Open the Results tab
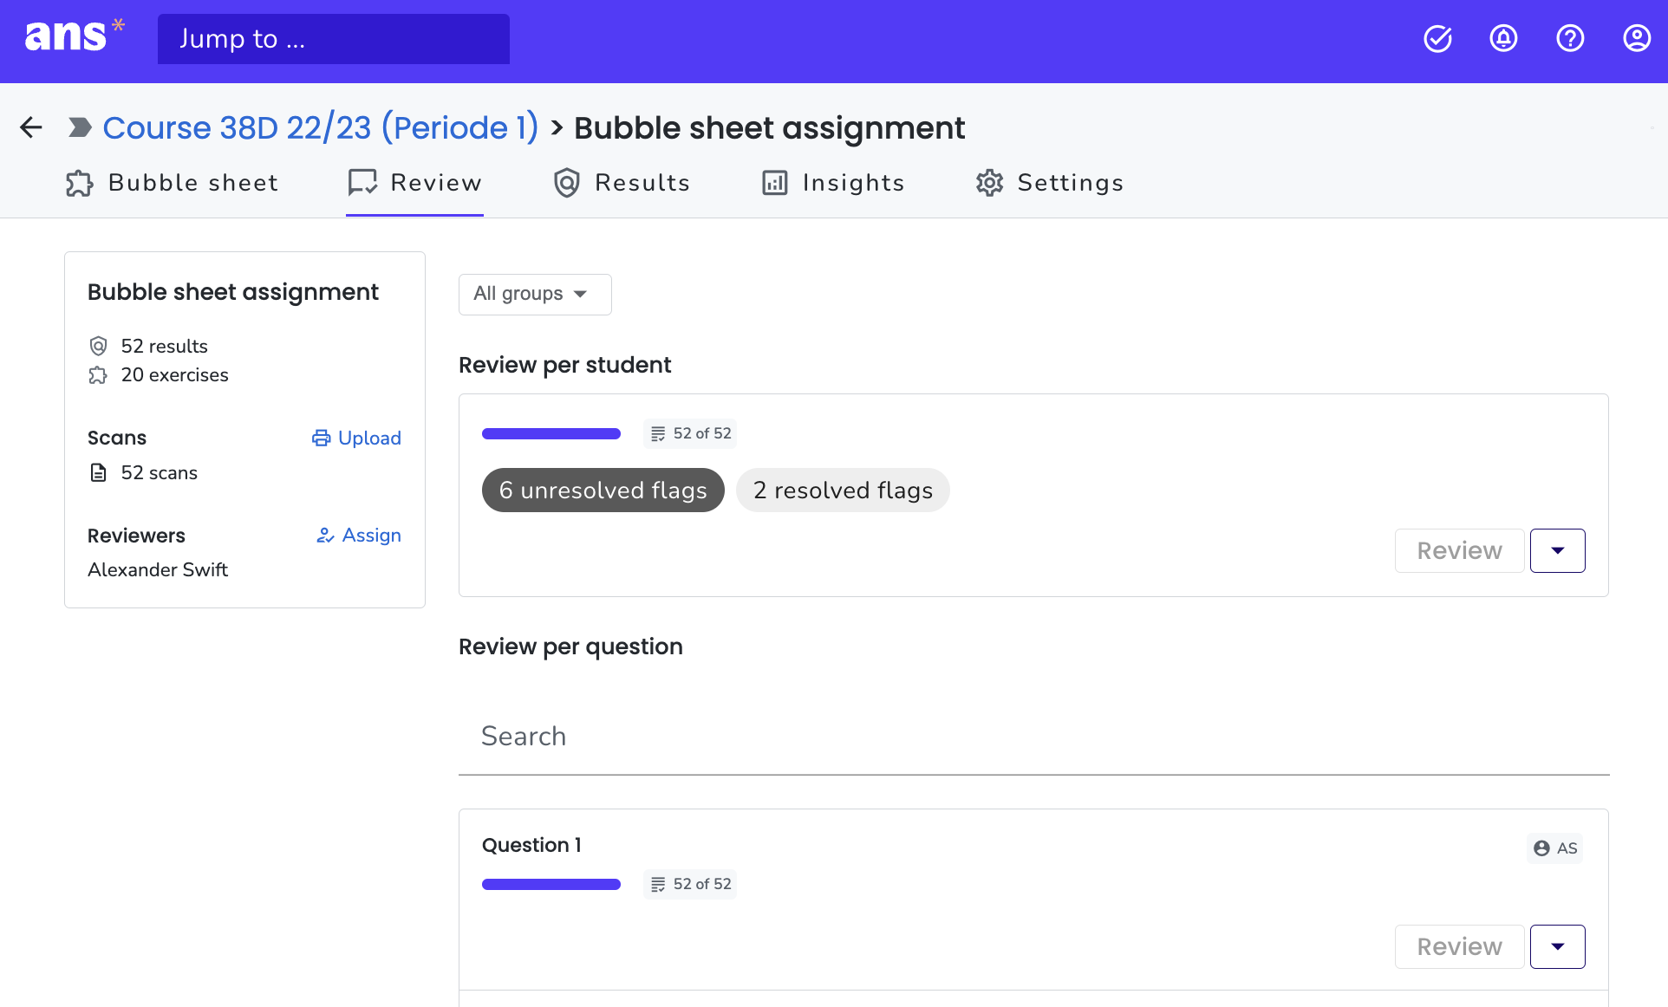Image resolution: width=1668 pixels, height=1007 pixels. [622, 183]
